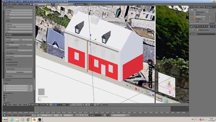Open Chrome from the Windows taskbar
The image size is (216, 122).
pos(28,120)
